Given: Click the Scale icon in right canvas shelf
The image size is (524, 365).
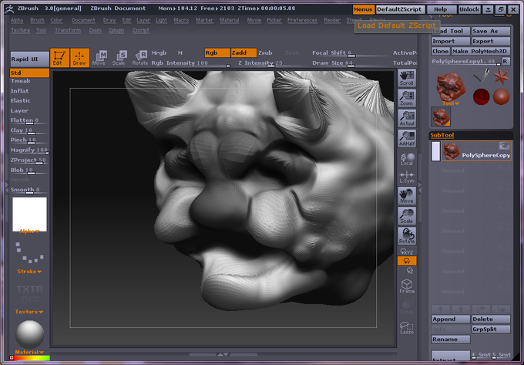Looking at the screenshot, I should [x=407, y=216].
